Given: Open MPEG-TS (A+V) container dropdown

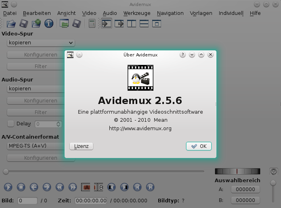Looking at the screenshot, I should pyautogui.click(x=36, y=146).
